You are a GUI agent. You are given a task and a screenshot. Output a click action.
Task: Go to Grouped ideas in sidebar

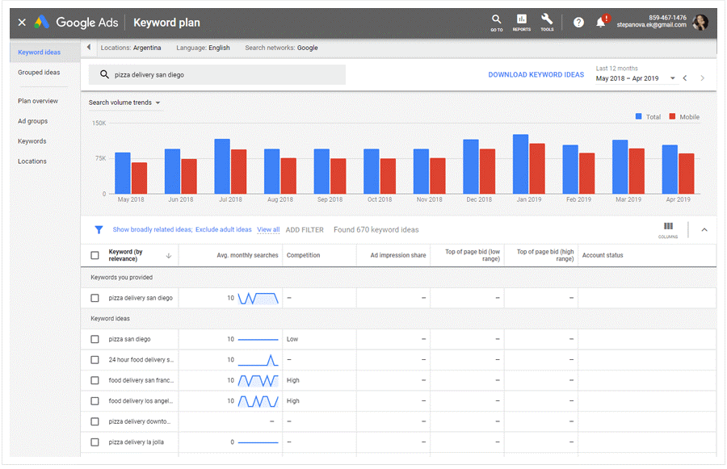pos(39,73)
